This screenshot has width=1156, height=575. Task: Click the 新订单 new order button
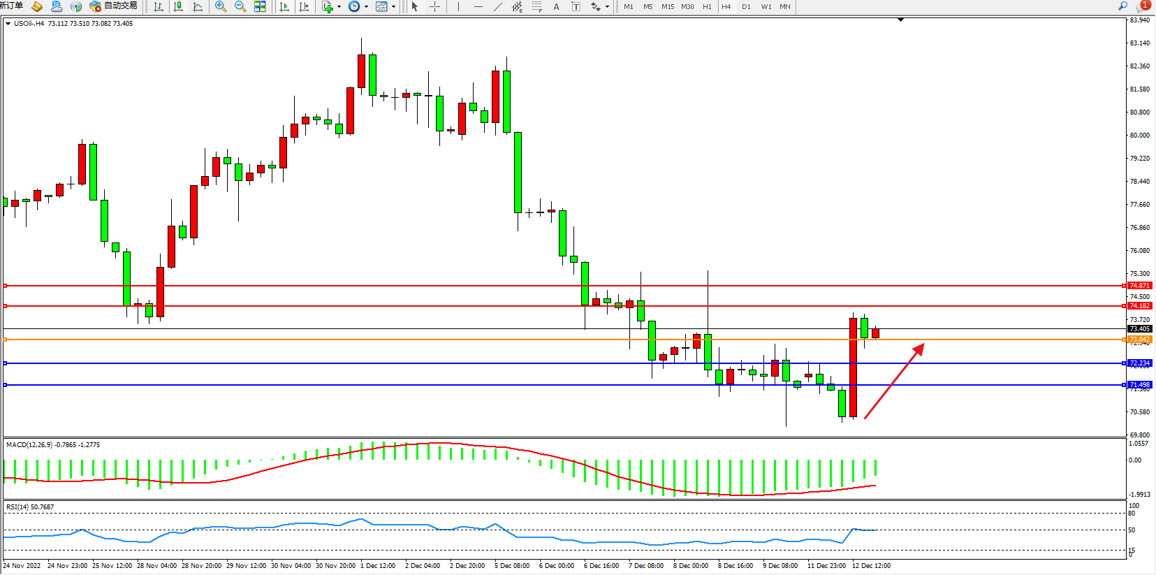pos(12,6)
